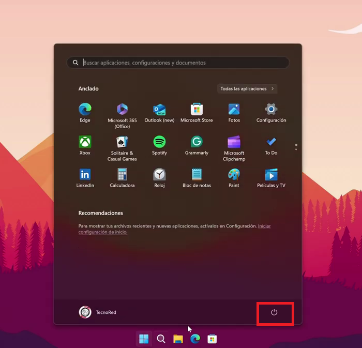Launch Paint

pos(234,178)
